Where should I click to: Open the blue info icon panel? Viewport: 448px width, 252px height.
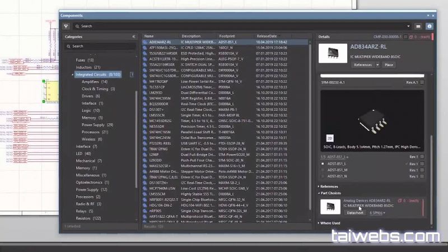click(430, 26)
